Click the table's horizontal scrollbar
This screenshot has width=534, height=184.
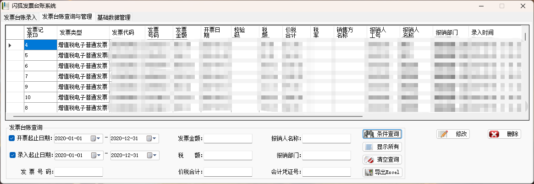tap(183, 117)
